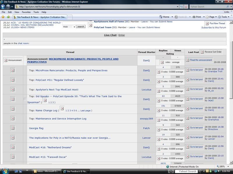Click Go to last post icon for PolyCast #51
233x174 pixels.
point(188,79)
